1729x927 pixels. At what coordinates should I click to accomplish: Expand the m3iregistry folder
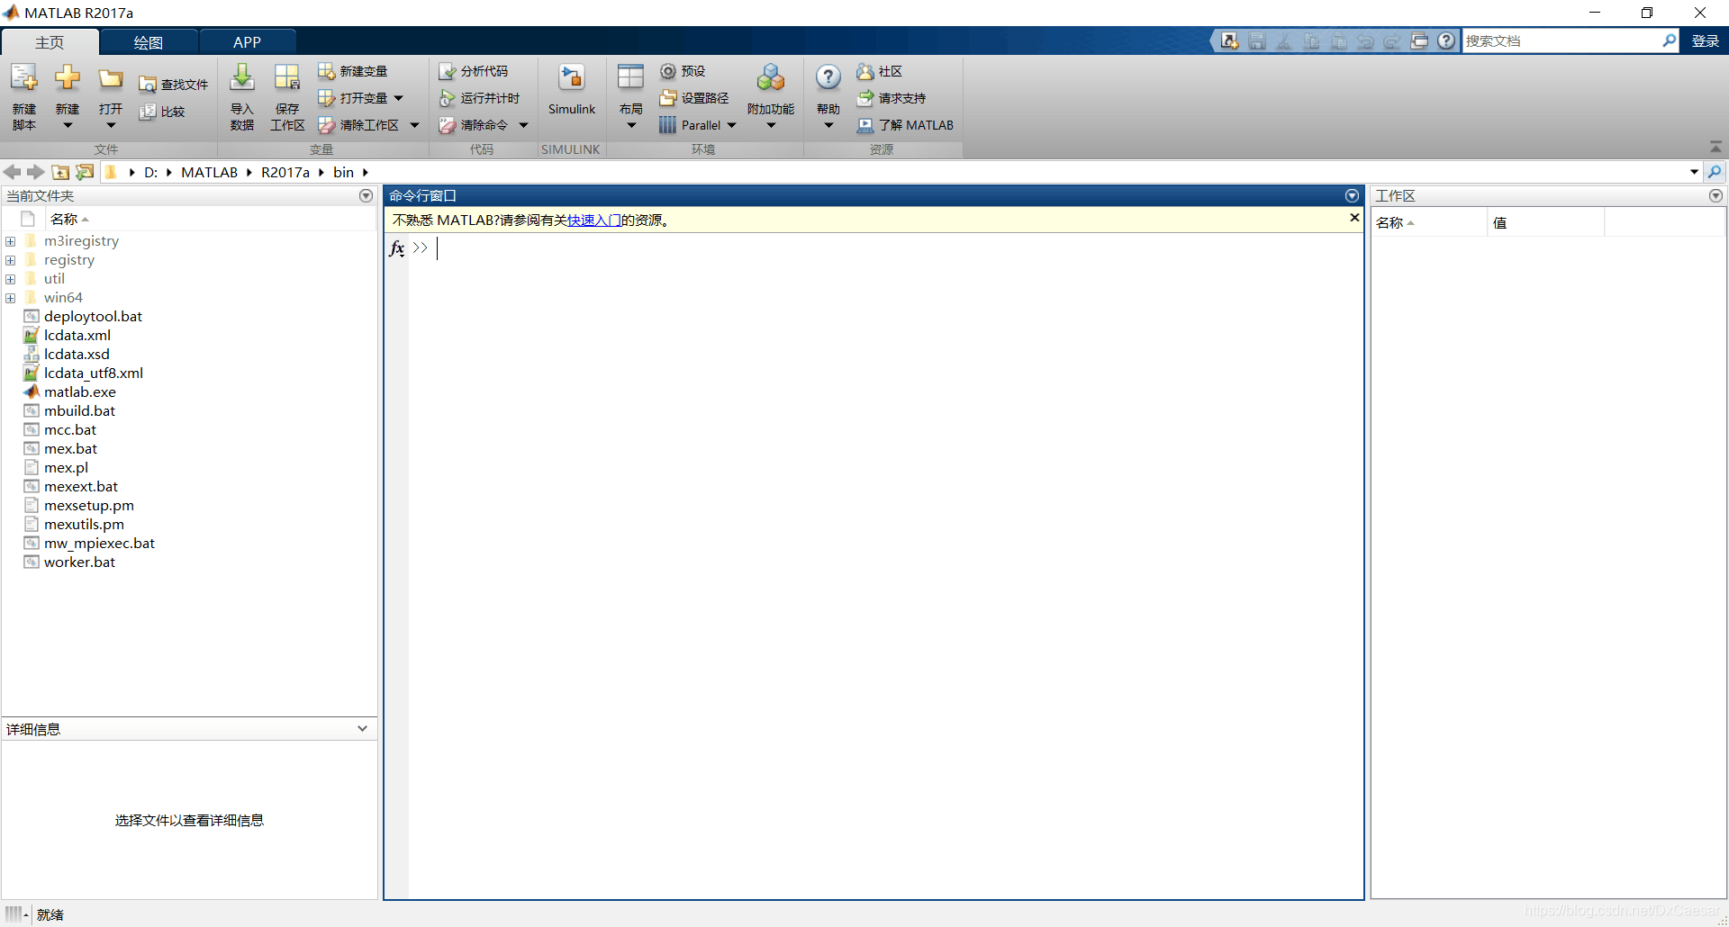[11, 241]
